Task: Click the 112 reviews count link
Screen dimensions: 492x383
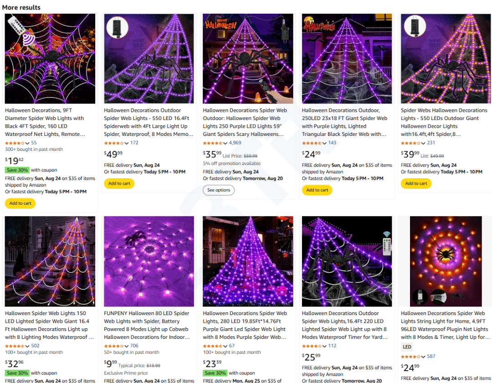Action: point(332,346)
